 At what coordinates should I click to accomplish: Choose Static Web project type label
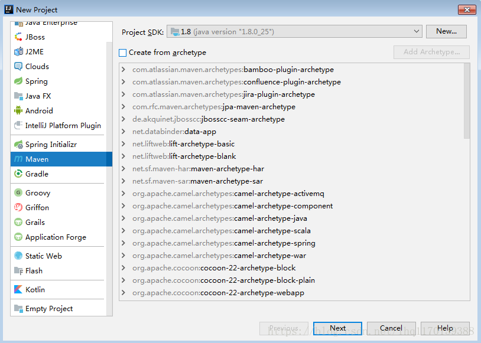(44, 256)
